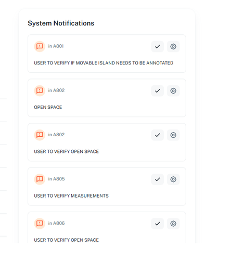Click the alert icon on A802's plain OPEN SPACE card
The height and width of the screenshot is (260, 231).
pos(40,90)
